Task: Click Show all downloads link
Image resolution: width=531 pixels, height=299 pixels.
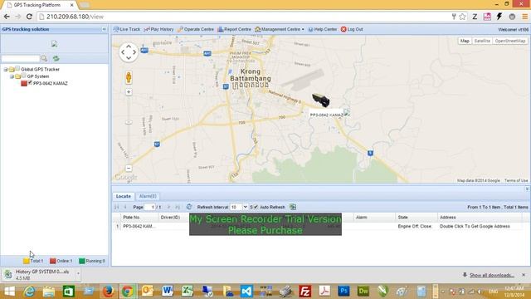Action: click(x=492, y=275)
